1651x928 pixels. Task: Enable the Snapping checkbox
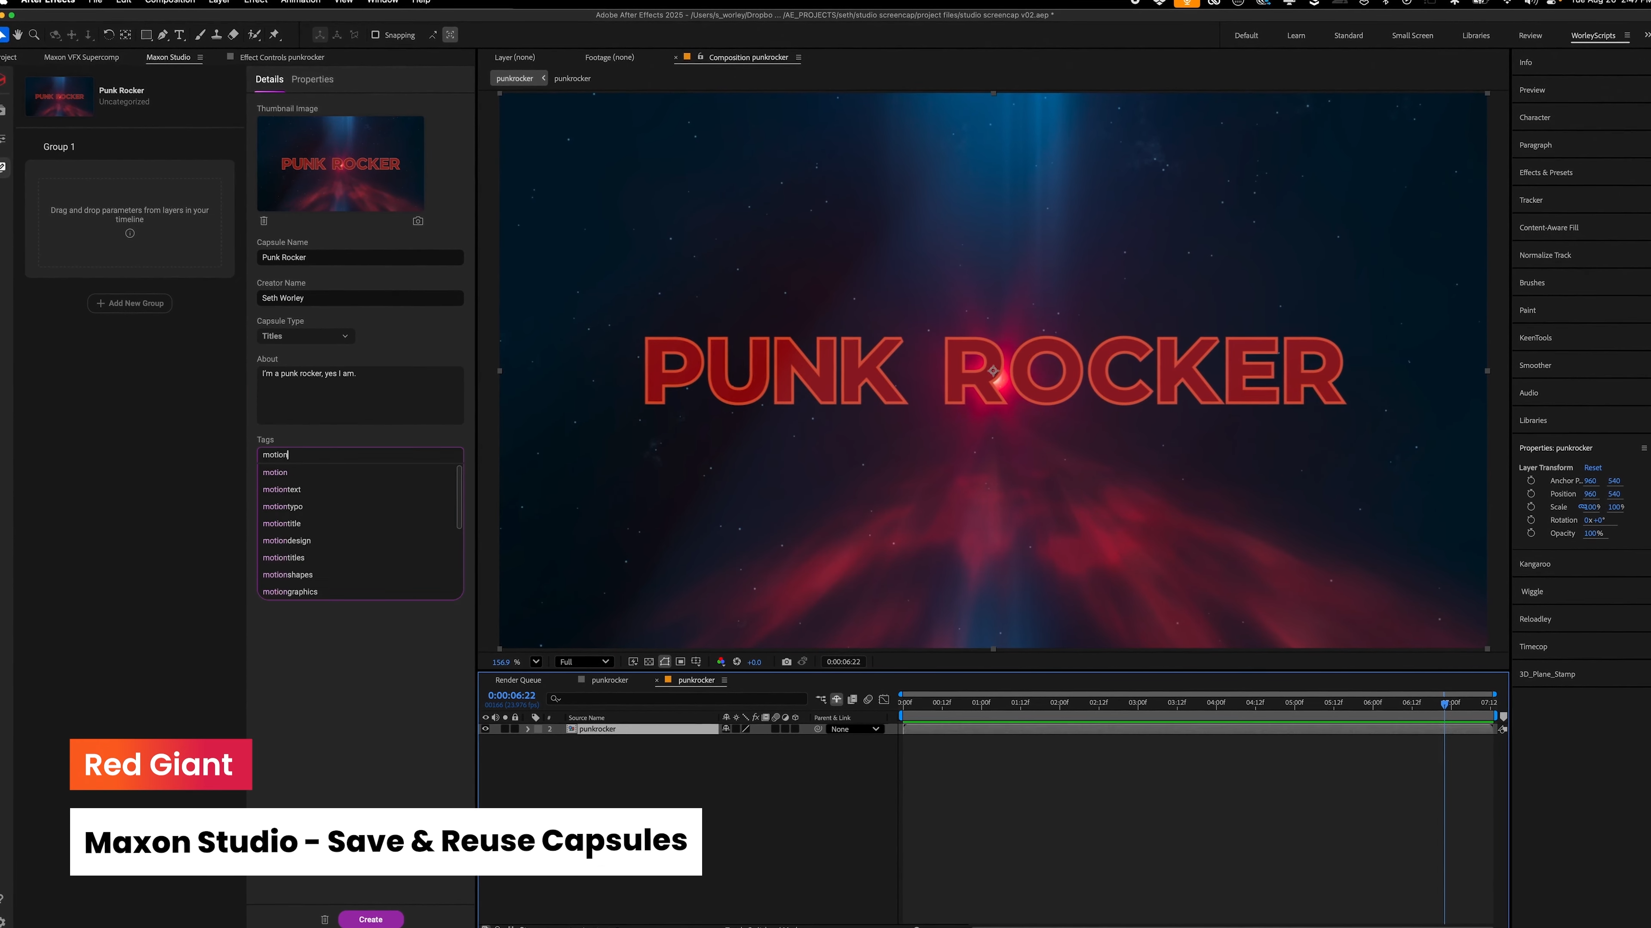tap(376, 34)
